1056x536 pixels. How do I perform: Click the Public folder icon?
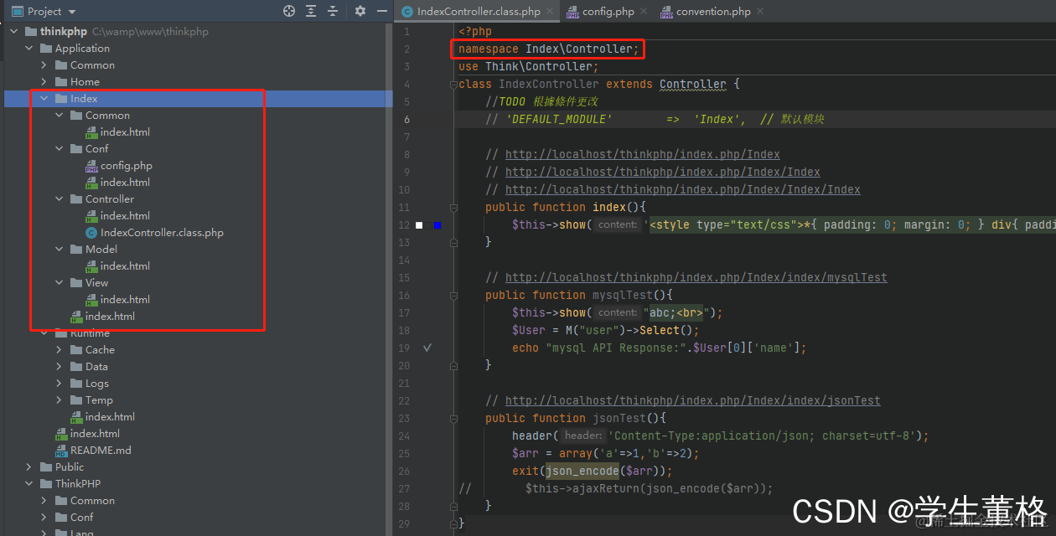[46, 467]
